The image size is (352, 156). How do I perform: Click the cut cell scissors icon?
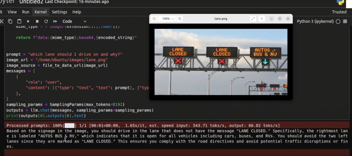pyautogui.click(x=2, y=21)
